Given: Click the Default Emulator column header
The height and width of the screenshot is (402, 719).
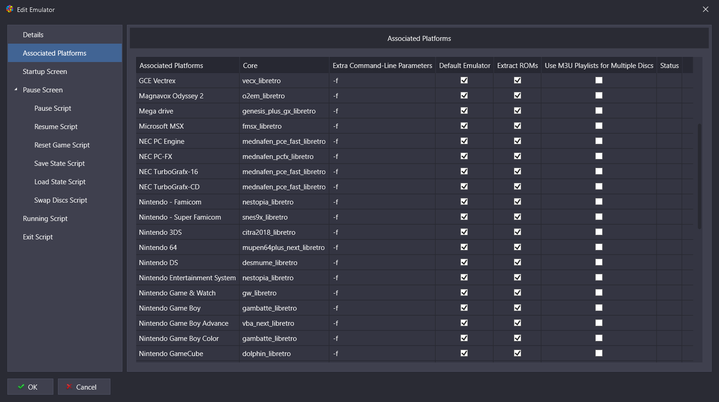Looking at the screenshot, I should [465, 66].
